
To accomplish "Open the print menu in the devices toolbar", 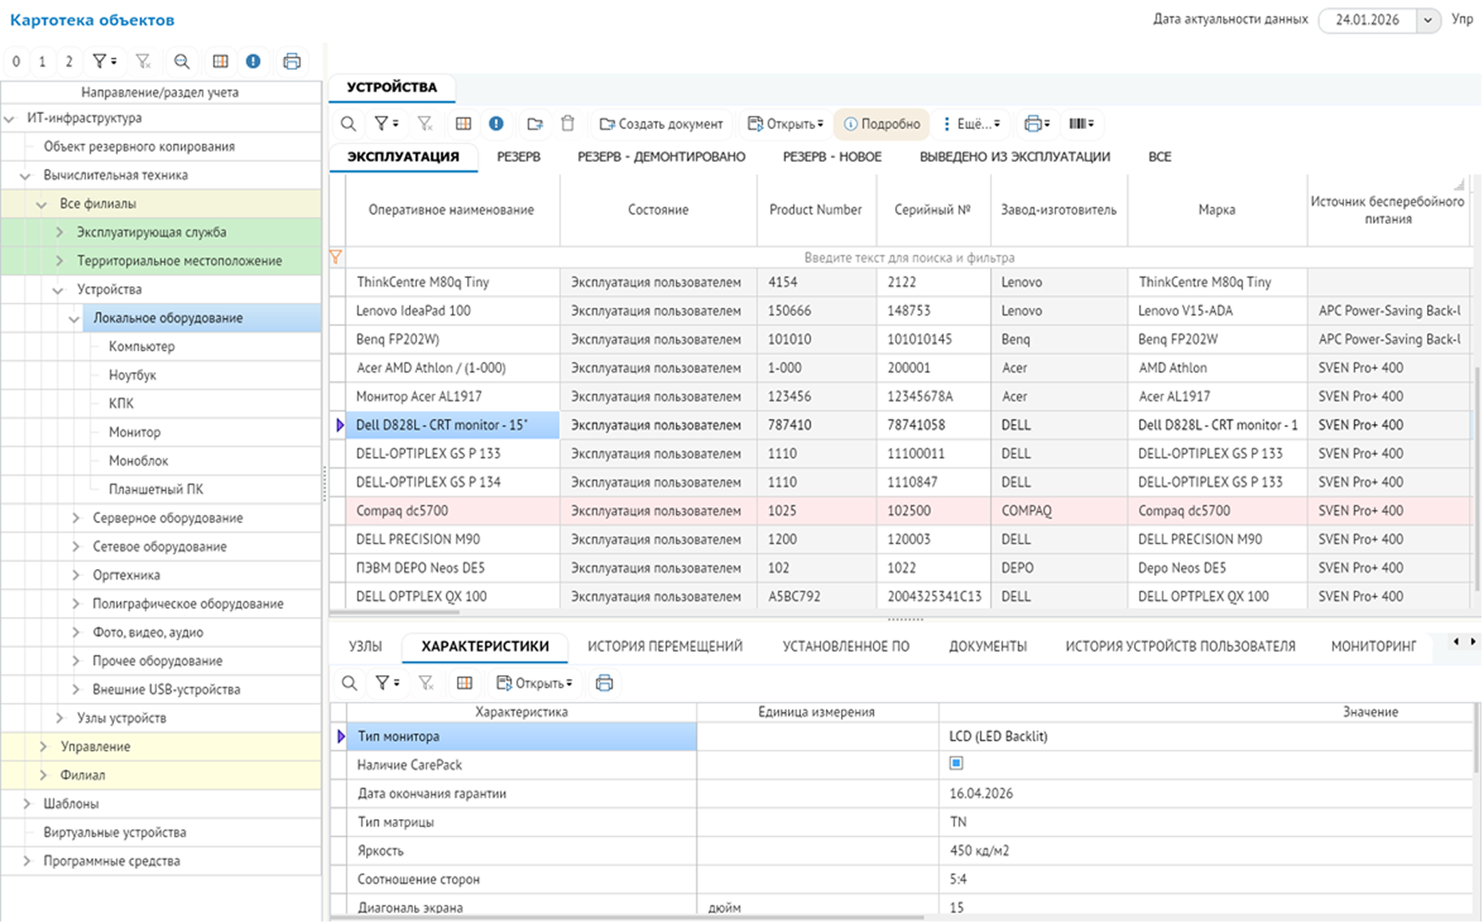I will (x=1036, y=124).
